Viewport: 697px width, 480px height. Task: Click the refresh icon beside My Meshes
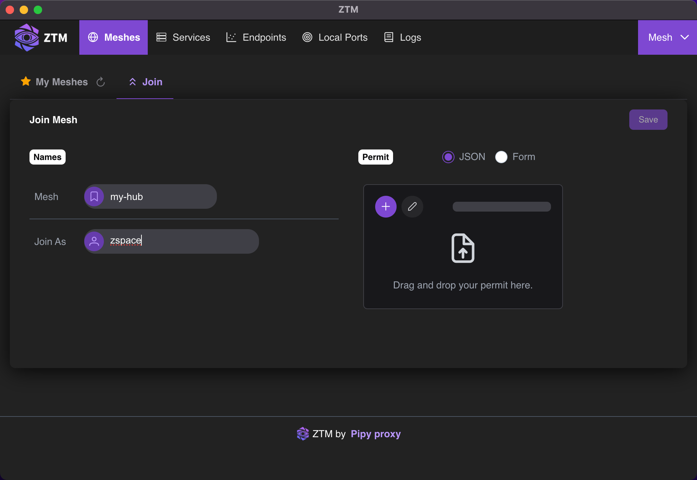[101, 82]
